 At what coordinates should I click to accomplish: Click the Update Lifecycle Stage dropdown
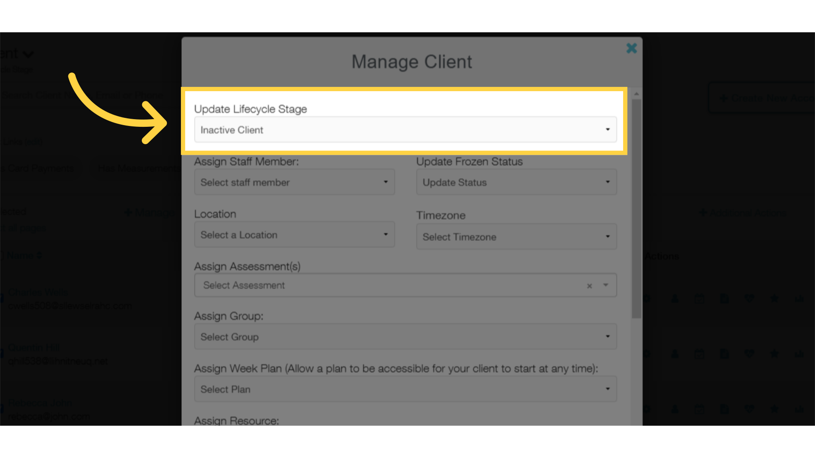tap(405, 129)
